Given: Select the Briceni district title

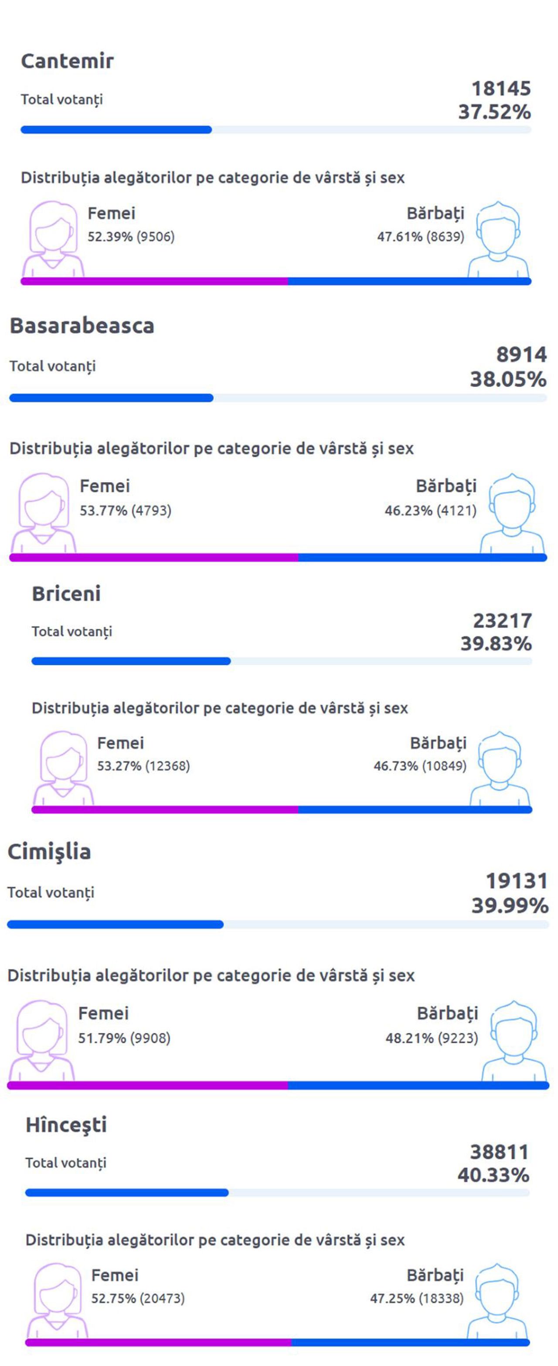Looking at the screenshot, I should coord(66,594).
